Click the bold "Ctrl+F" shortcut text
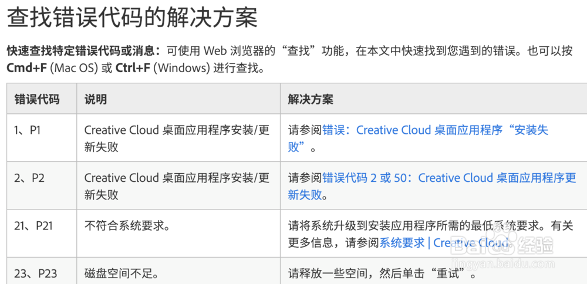This screenshot has width=587, height=284. pos(133,67)
